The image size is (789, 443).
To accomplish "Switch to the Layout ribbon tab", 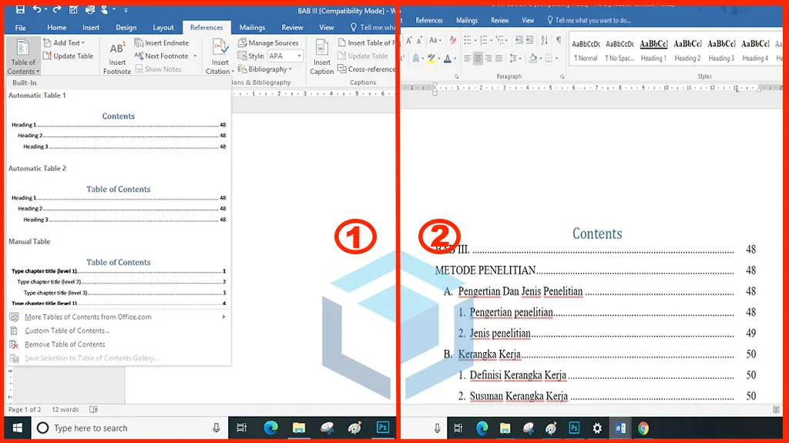I will [x=163, y=28].
